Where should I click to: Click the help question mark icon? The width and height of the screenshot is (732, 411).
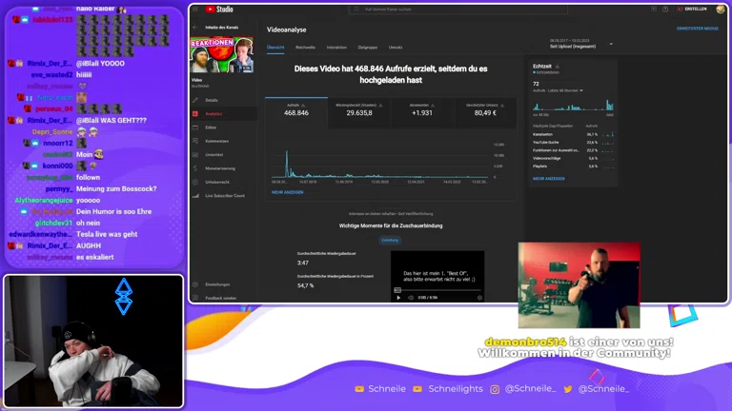[665, 10]
